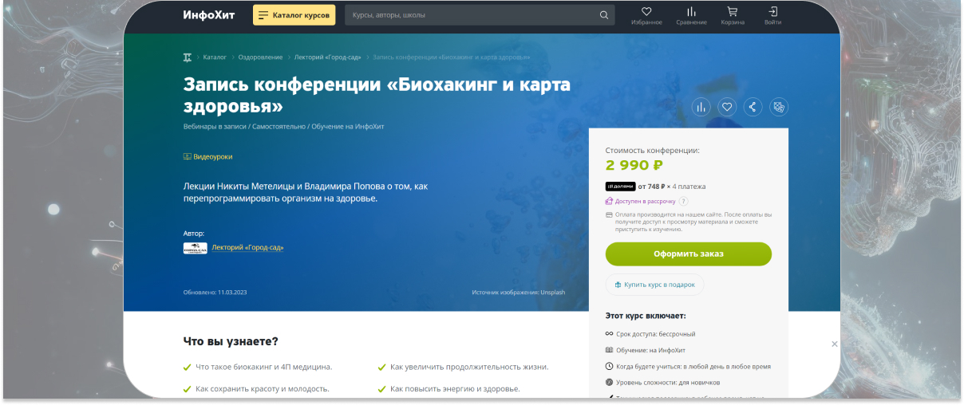Viewport: 964px width, 405px height.
Task: Click the search magnifier icon
Action: click(604, 15)
